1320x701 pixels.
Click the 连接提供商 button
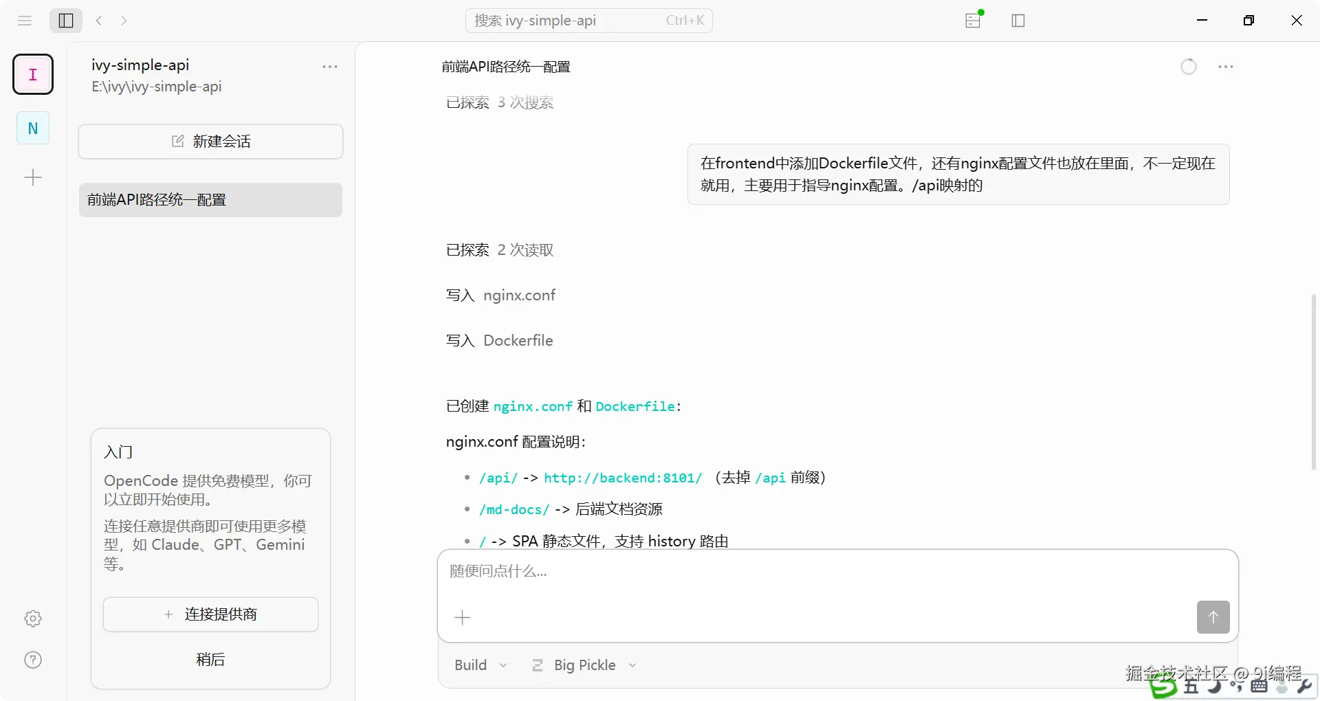pos(210,614)
